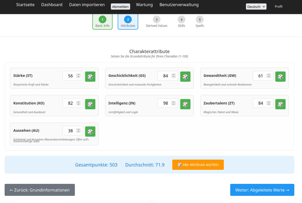
Task: Continue to Weiter: Abgeleitete Werte
Action: [262, 190]
